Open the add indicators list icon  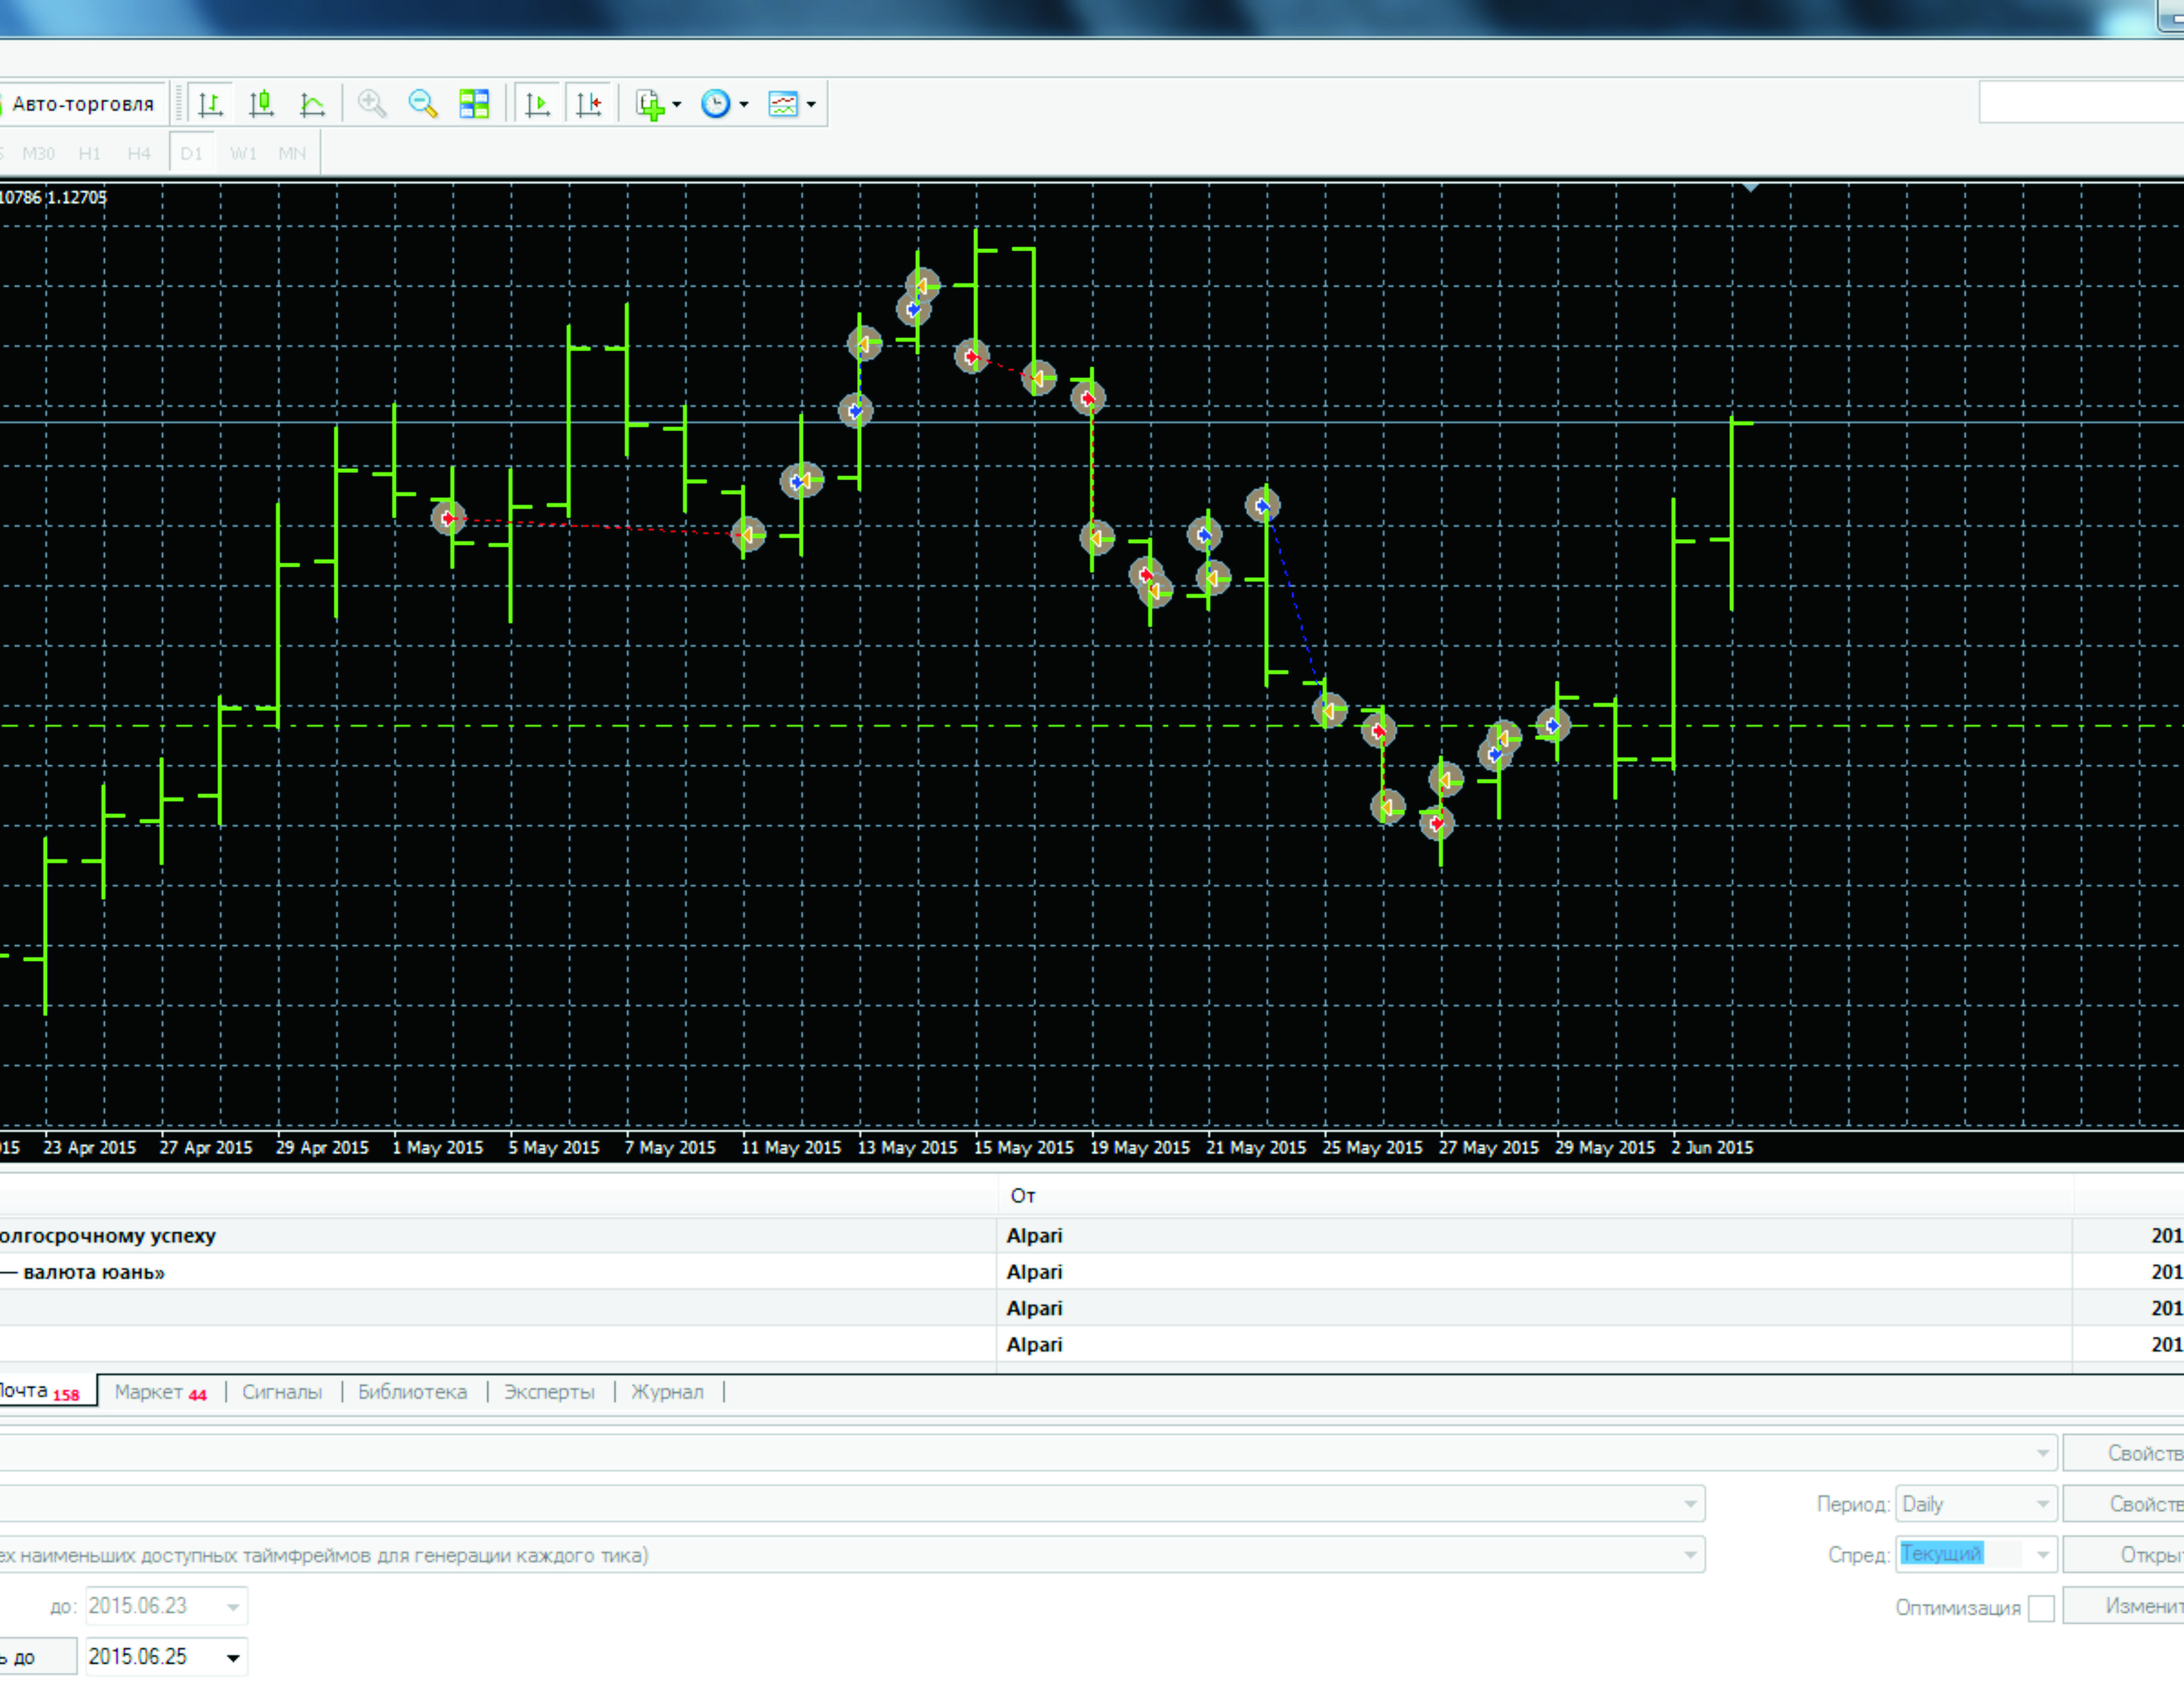tap(650, 104)
